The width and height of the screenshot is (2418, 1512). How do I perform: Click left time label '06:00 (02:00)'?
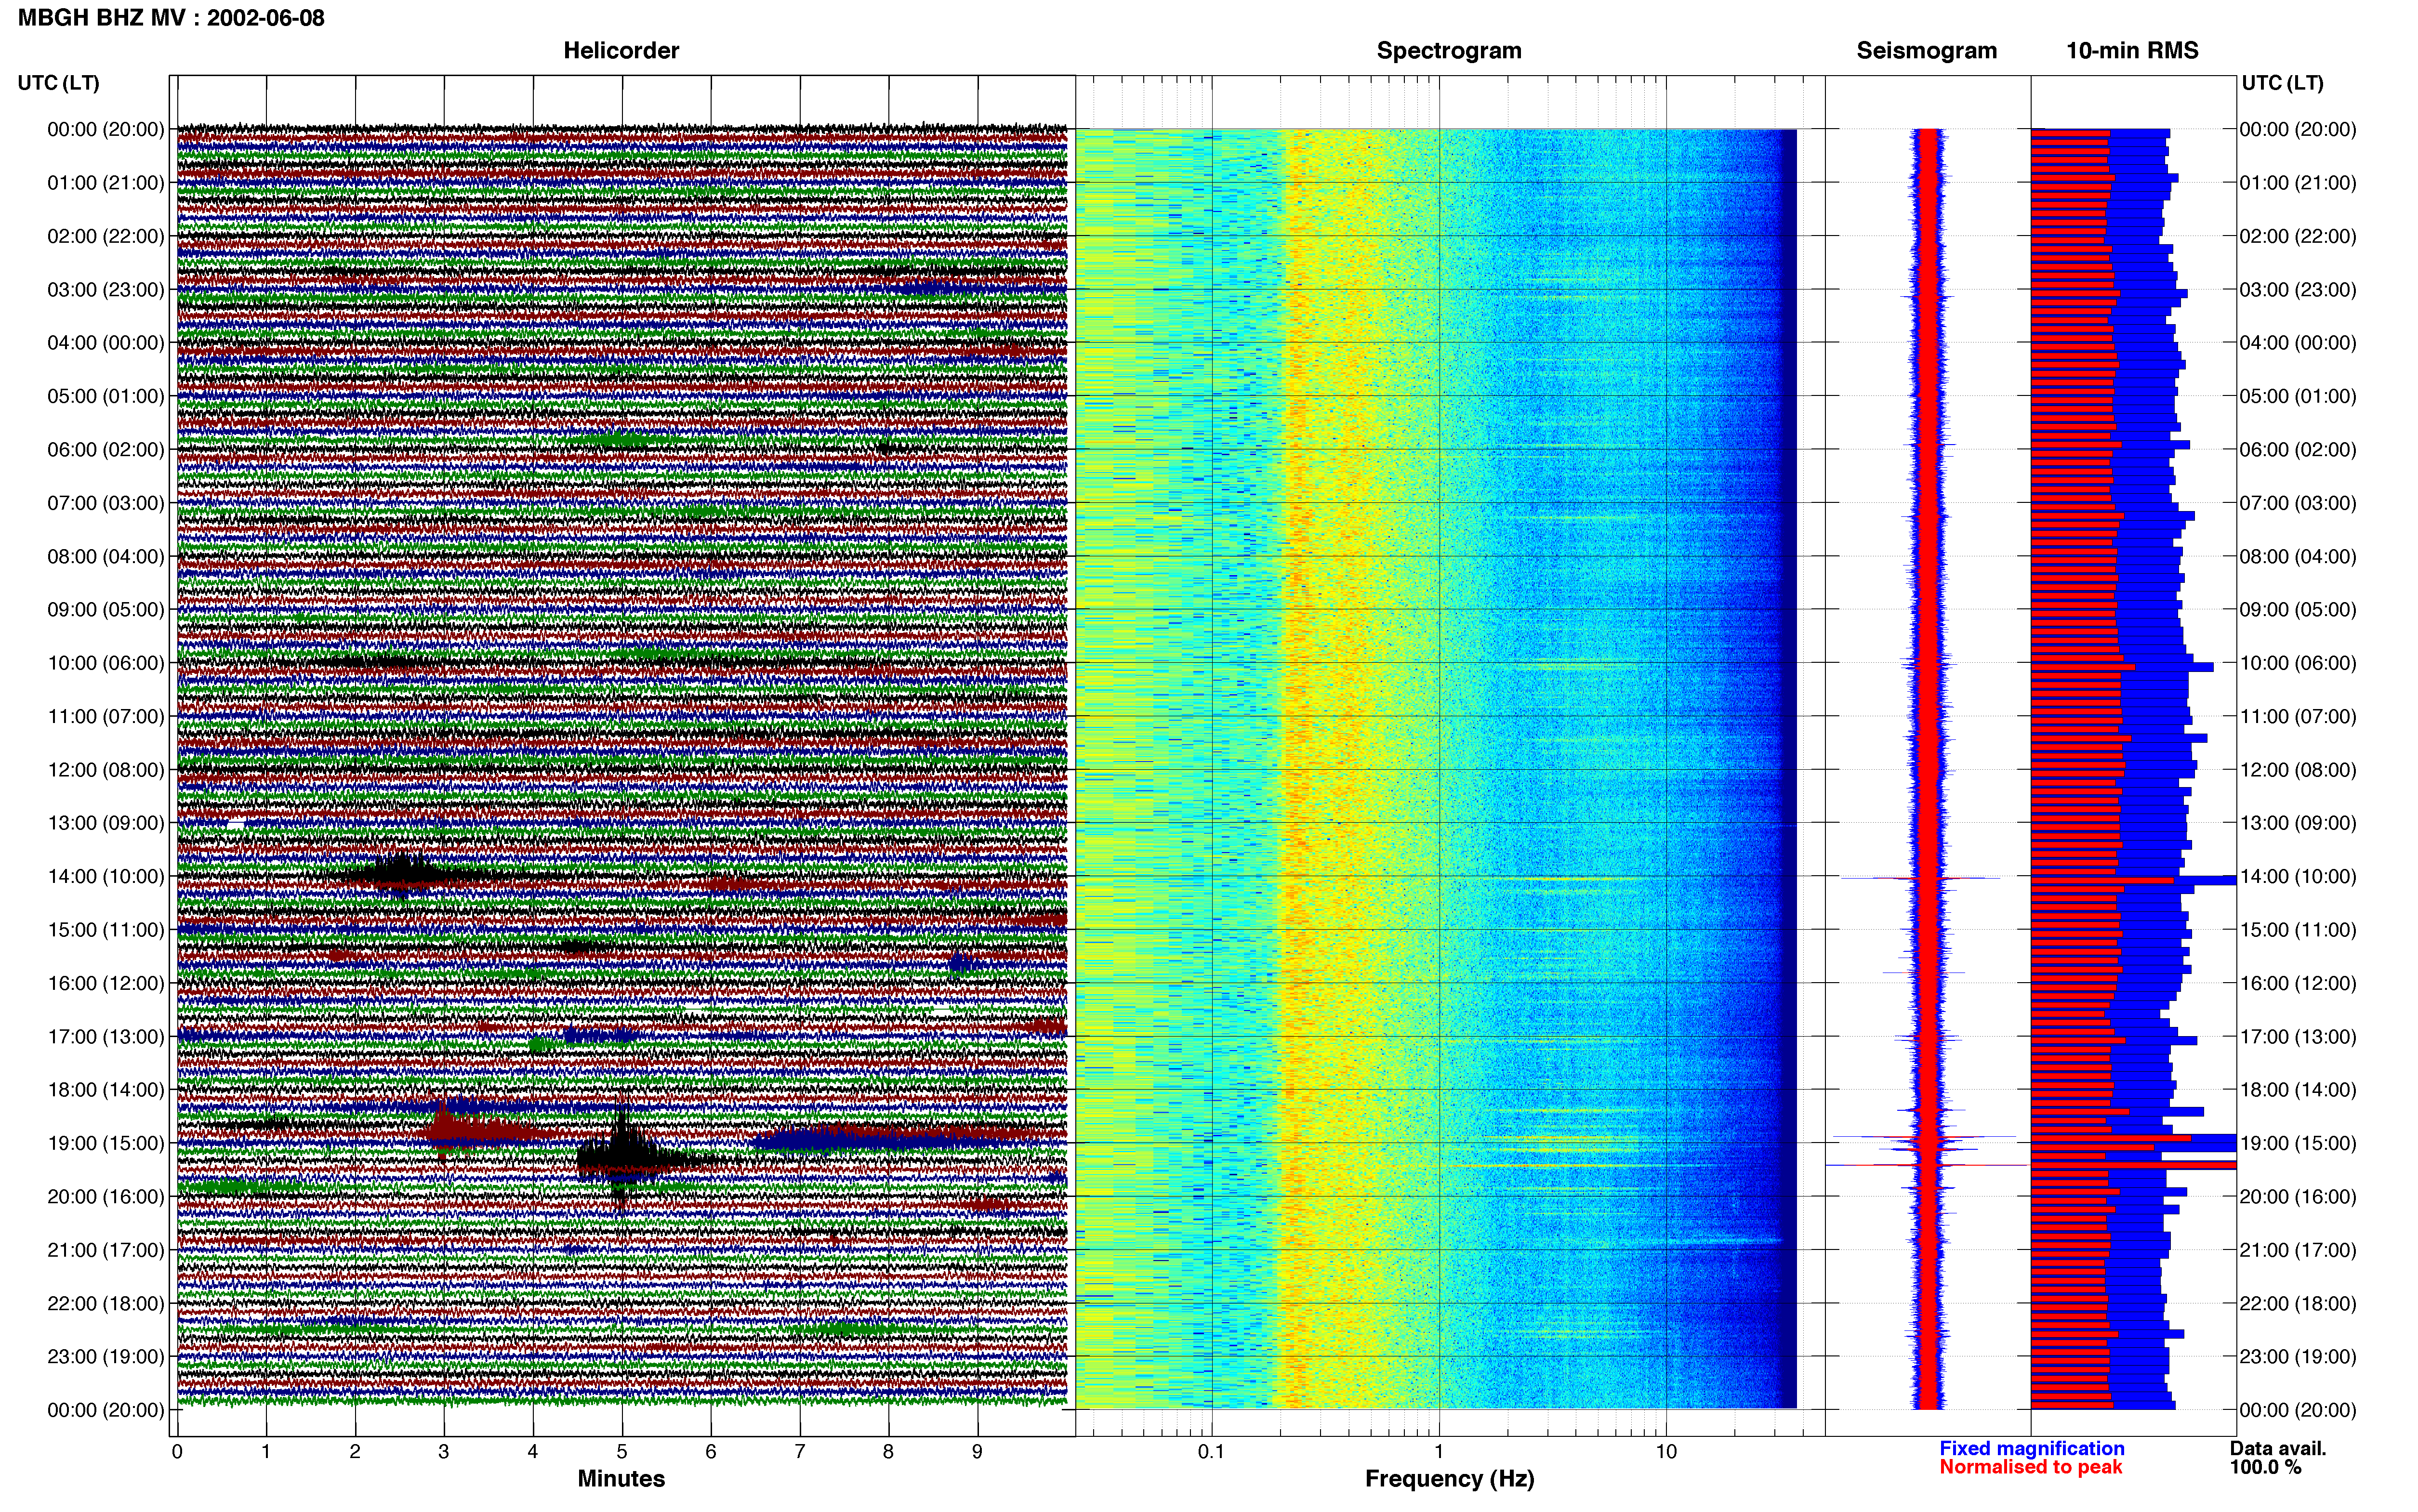pos(106,449)
